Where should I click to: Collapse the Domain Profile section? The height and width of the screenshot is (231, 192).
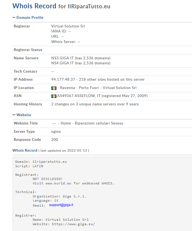[28, 17]
